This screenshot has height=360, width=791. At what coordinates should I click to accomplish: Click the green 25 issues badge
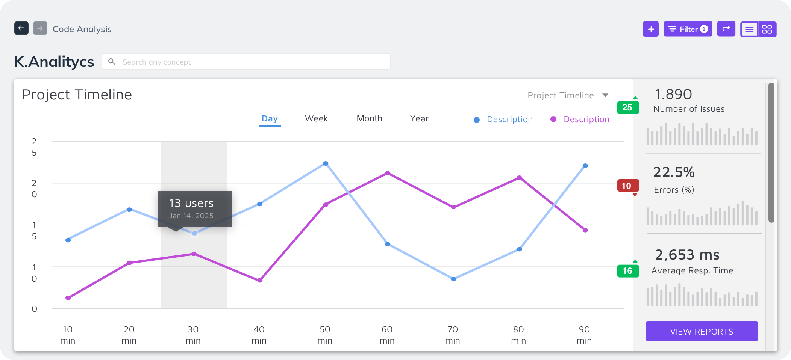tap(627, 107)
